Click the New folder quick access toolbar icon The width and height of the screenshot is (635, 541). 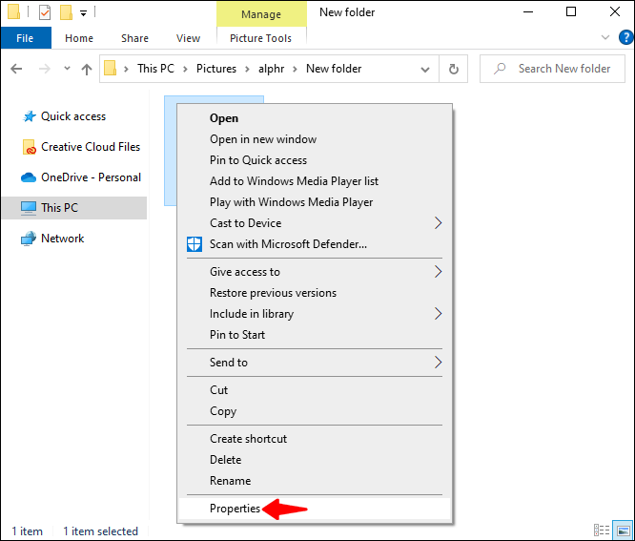pos(66,12)
